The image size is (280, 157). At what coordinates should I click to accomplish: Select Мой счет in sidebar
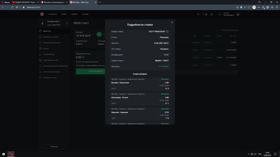tap(54, 31)
